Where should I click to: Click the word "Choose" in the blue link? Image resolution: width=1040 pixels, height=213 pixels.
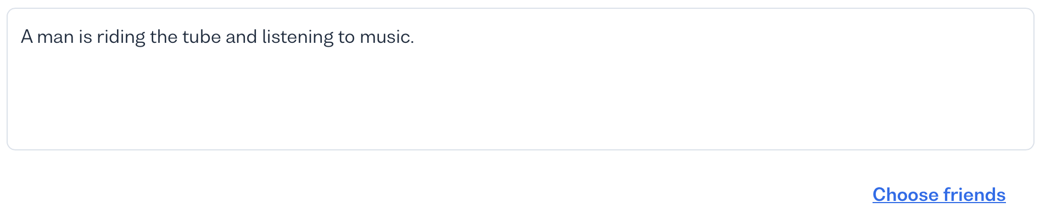[x=905, y=194]
